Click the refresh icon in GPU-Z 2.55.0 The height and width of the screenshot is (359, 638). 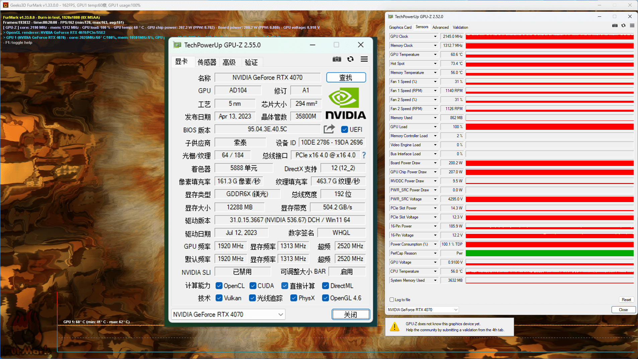point(350,59)
